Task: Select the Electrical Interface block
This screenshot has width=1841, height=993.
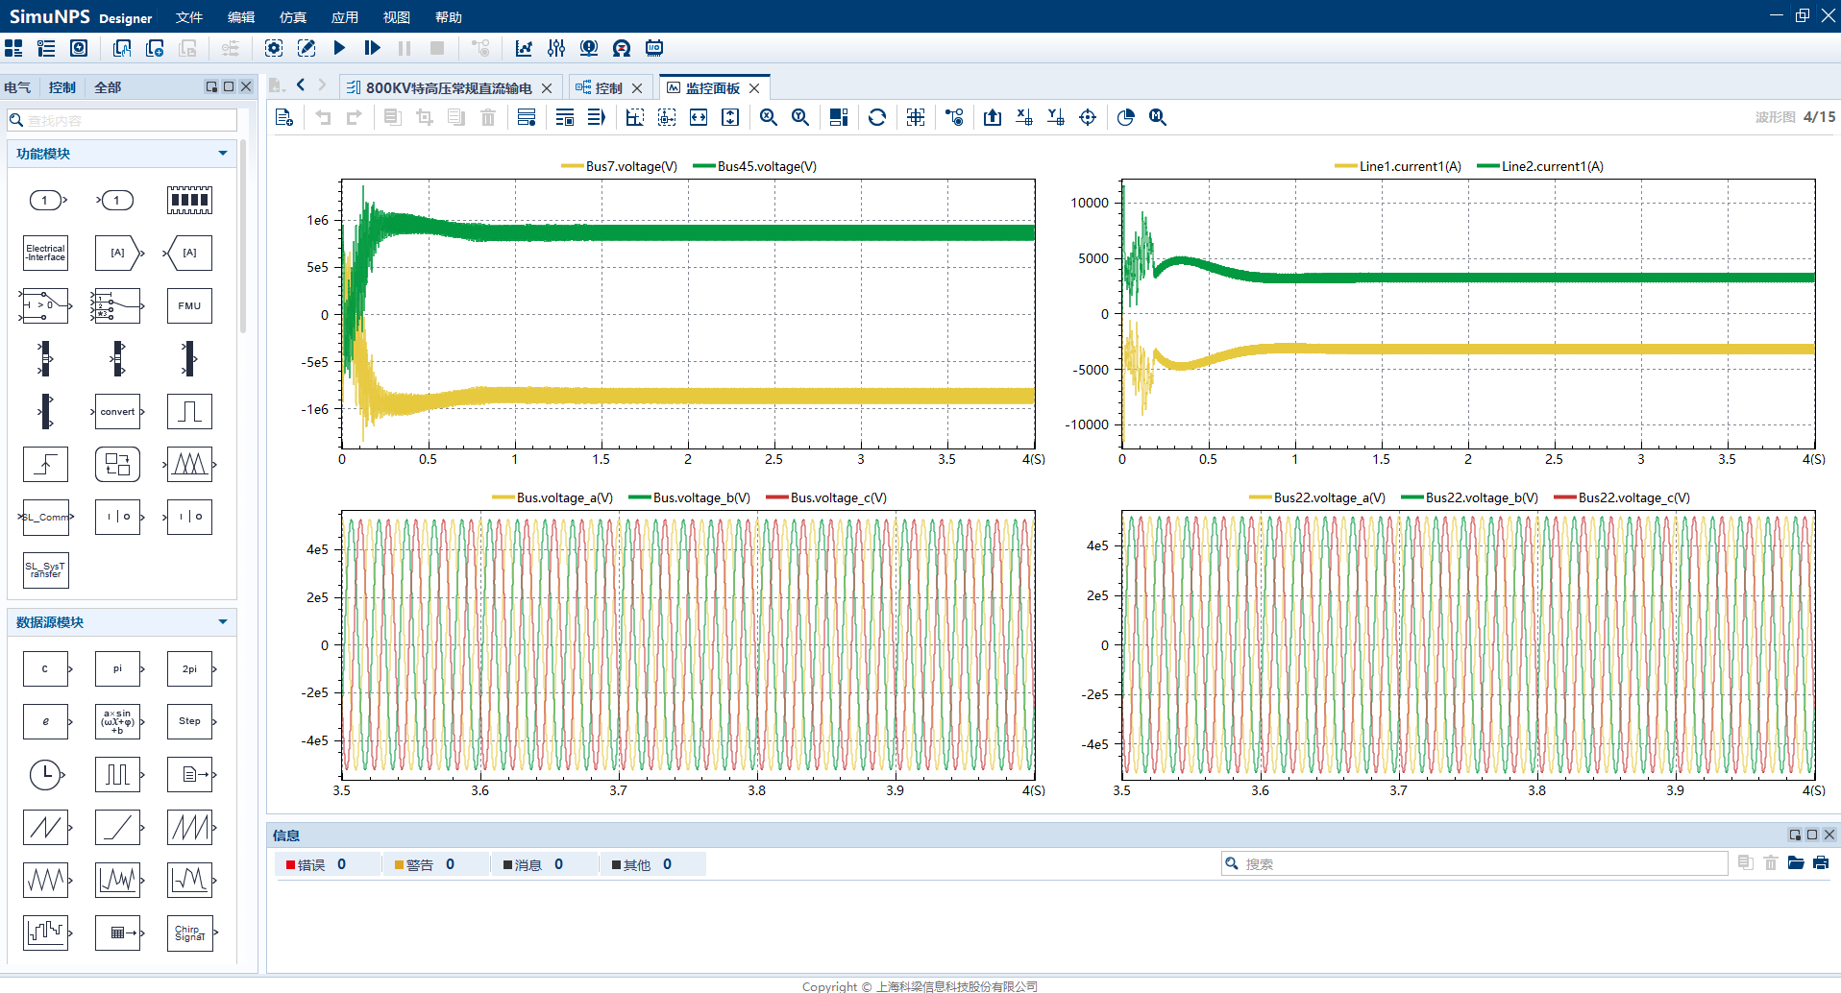Action: click(46, 254)
